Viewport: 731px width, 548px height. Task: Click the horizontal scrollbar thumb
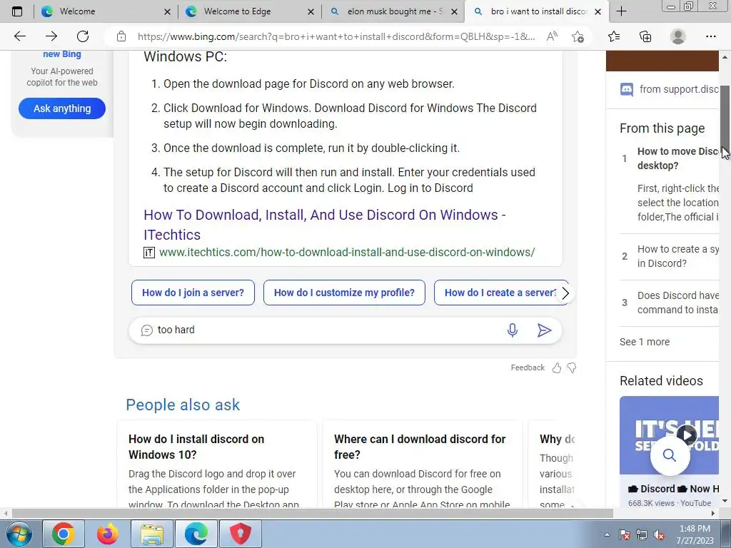coord(313,514)
